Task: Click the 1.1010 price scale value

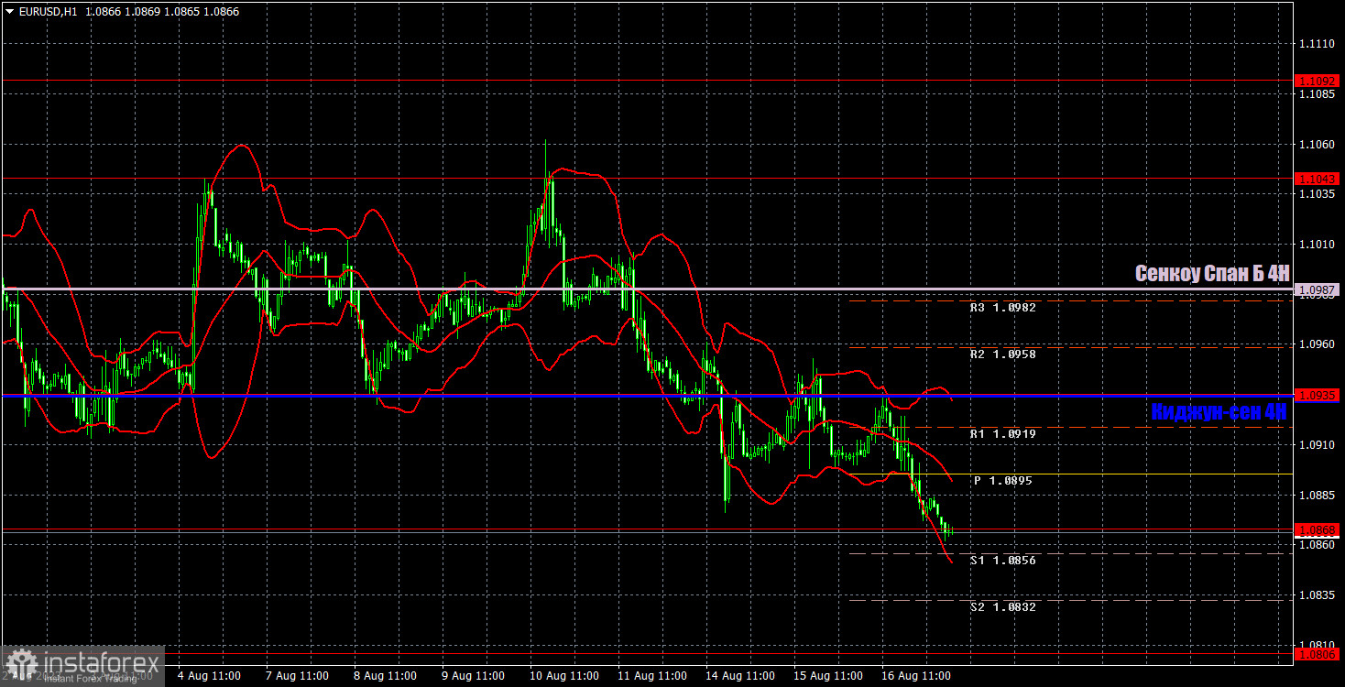Action: coord(1318,245)
